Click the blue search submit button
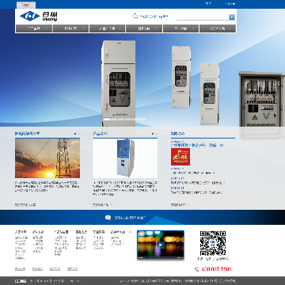The image size is (285, 285). click(232, 17)
